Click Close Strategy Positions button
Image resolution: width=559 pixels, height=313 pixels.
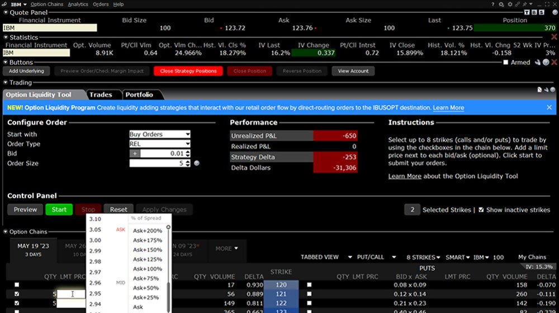coord(188,71)
